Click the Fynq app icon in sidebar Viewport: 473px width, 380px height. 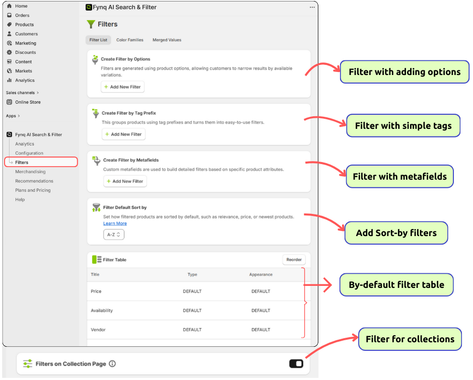pyautogui.click(x=10, y=134)
